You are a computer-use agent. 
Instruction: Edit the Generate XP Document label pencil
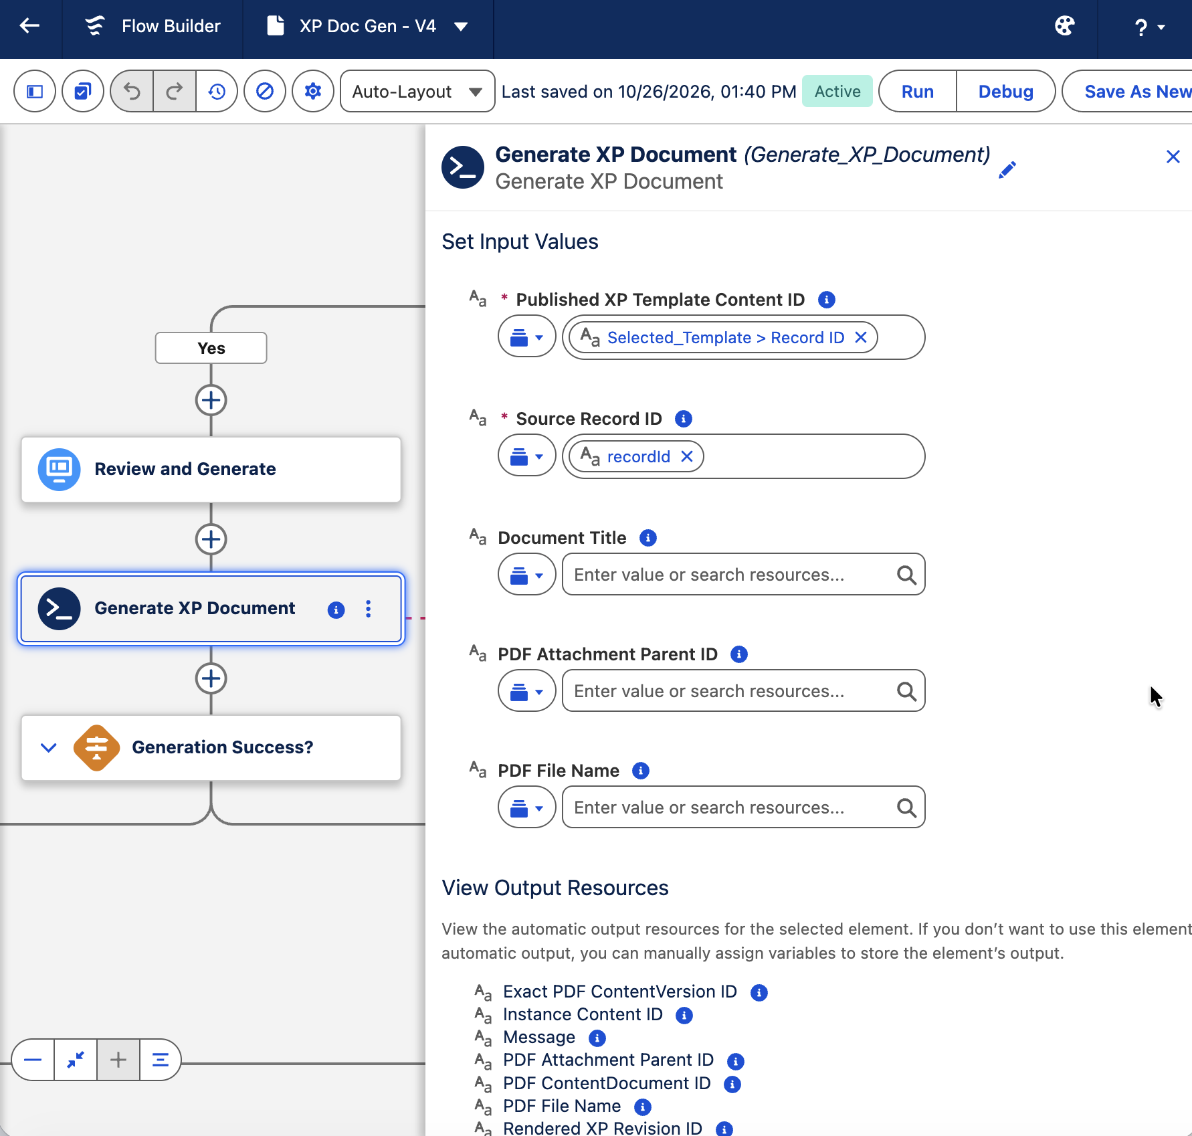pos(1007,170)
